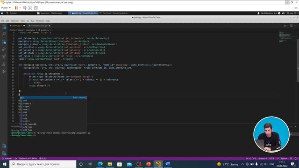Send Ctrl+Alt+Del to the VM
Screen dimensions: 299x168
pyautogui.click(x=25, y=8)
